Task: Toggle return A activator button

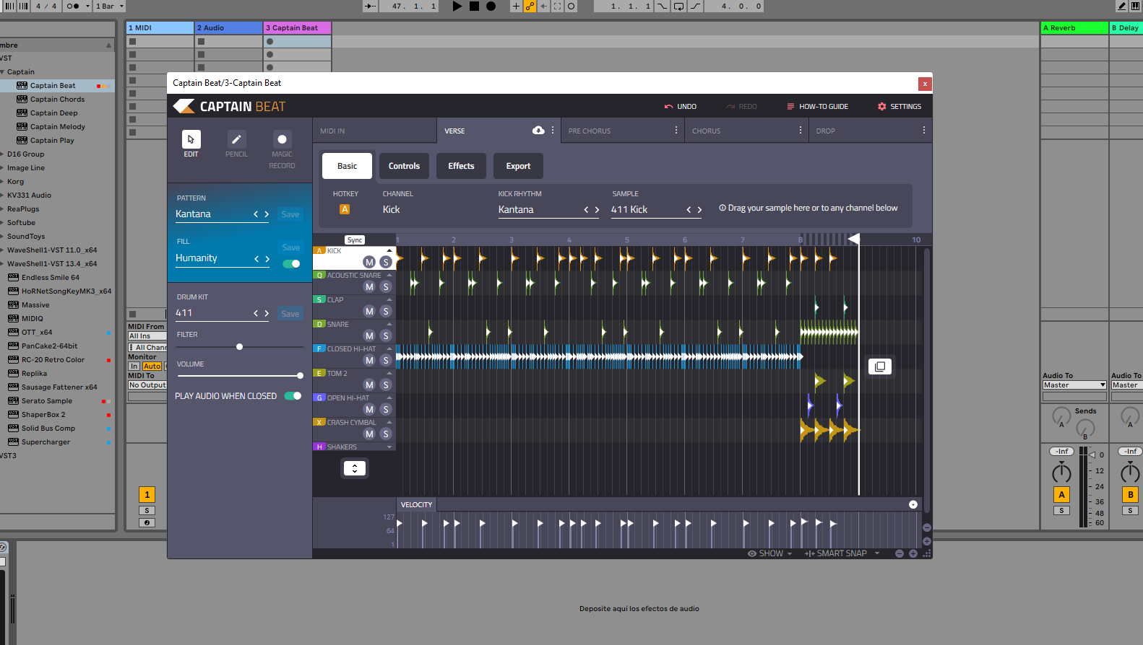Action: coord(1061,494)
